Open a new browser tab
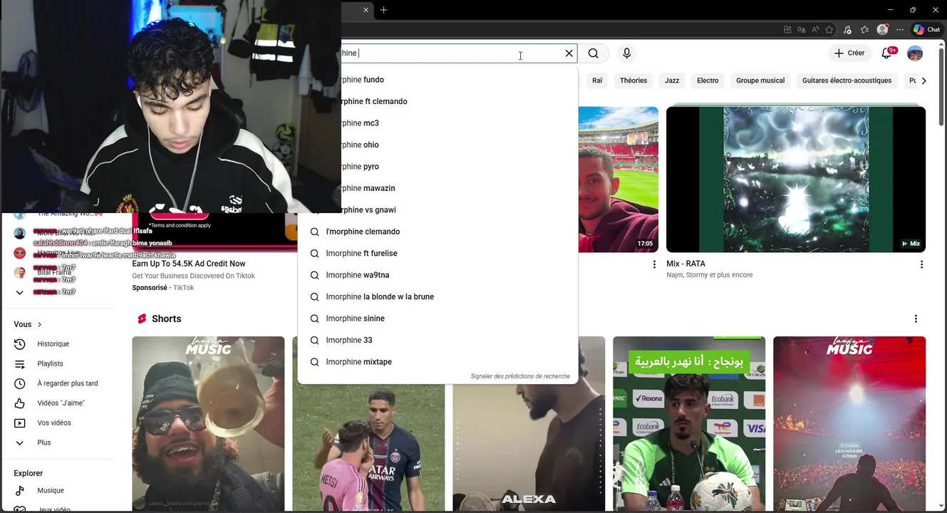 (383, 10)
